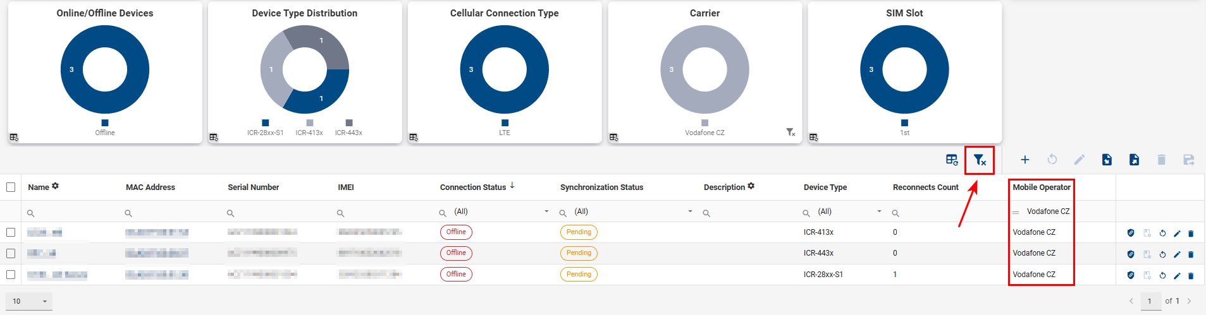Click the Offline status badge in the first row
1206x315 pixels.
click(456, 232)
